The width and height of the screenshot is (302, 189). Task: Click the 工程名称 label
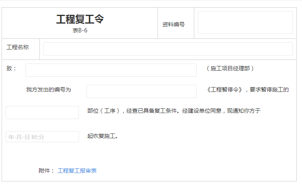click(x=18, y=47)
